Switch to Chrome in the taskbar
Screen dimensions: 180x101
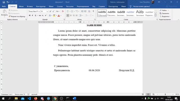pos(55,98)
